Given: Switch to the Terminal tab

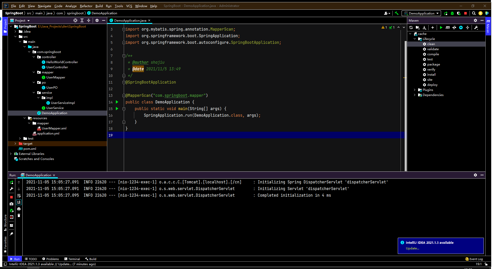Looking at the screenshot, I should [72, 259].
